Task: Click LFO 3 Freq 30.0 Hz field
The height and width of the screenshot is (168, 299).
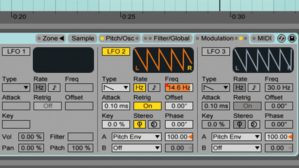Action: (x=279, y=88)
